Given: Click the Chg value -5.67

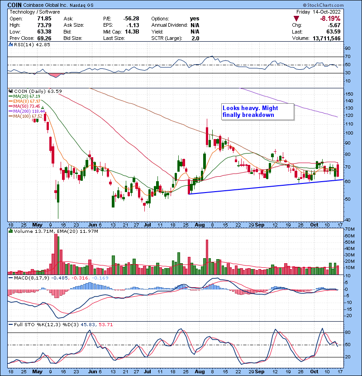Looking at the screenshot, I should (334, 25).
